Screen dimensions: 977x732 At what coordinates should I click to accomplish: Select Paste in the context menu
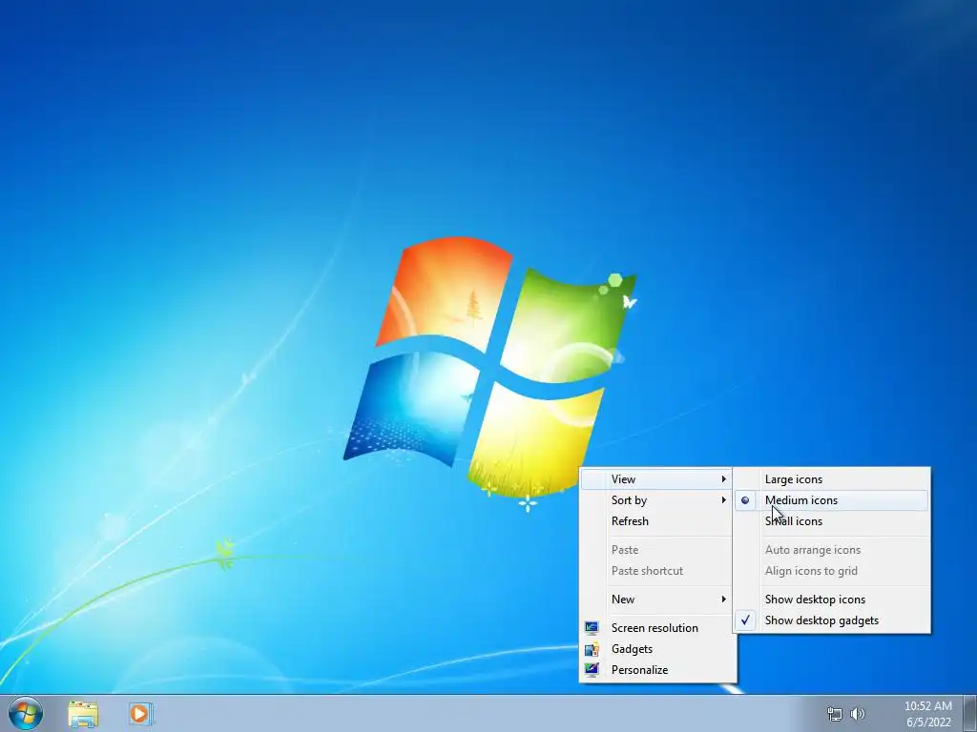pos(657,550)
